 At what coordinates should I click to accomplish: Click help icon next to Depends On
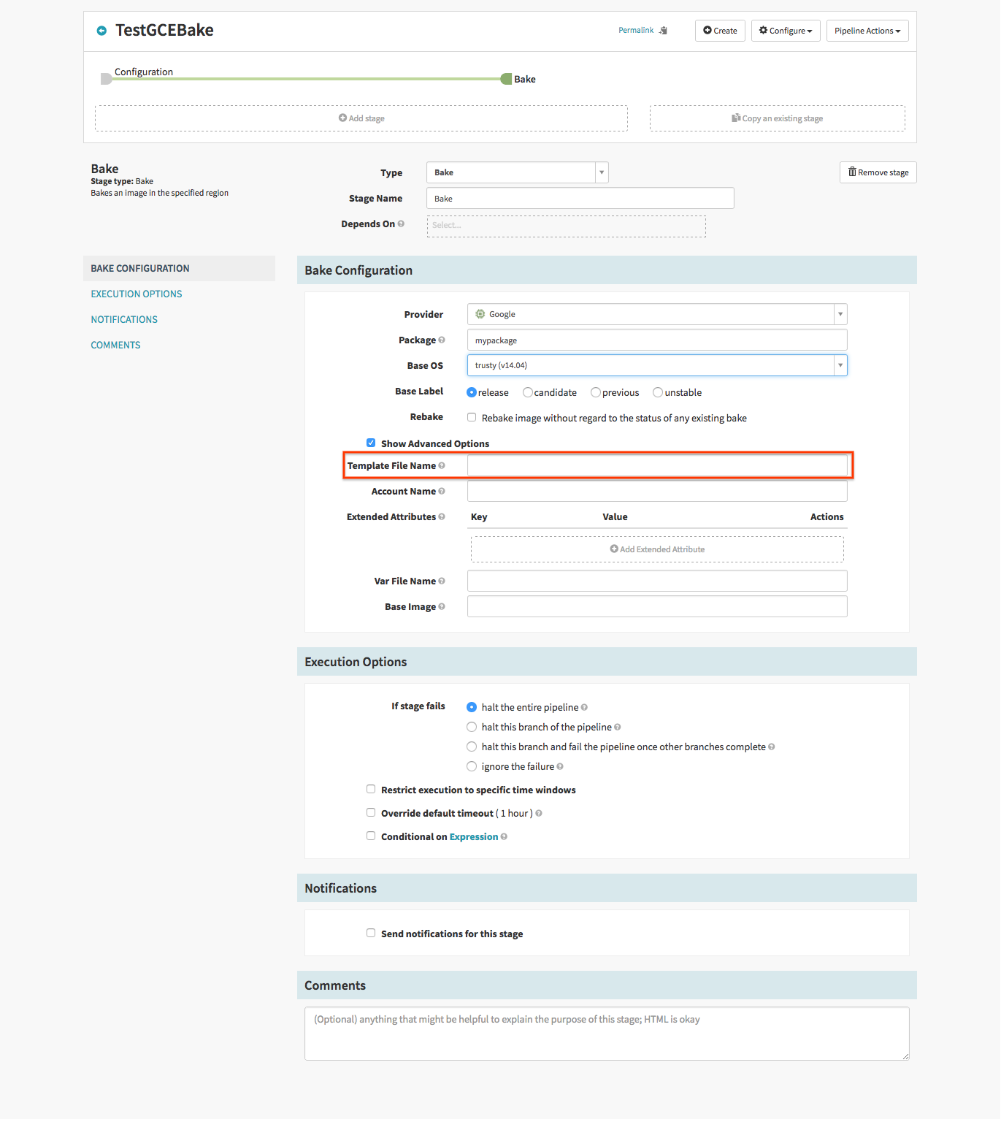(x=401, y=224)
